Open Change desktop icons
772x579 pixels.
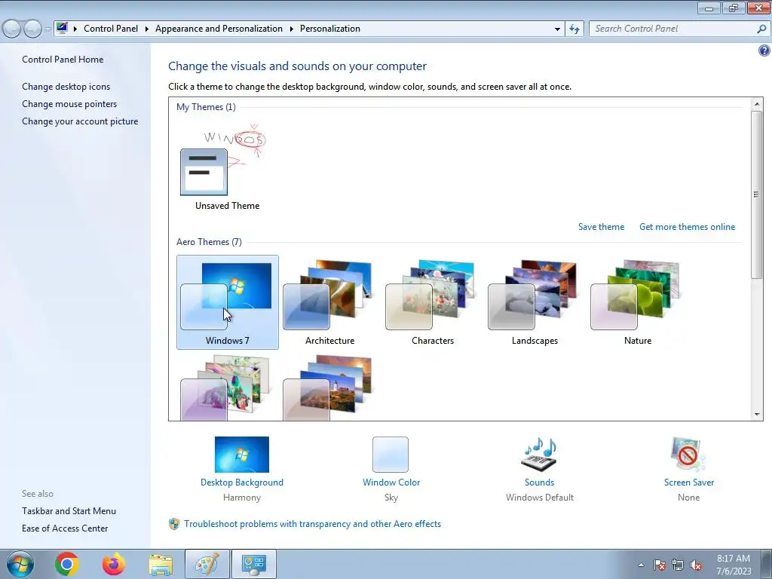point(66,87)
